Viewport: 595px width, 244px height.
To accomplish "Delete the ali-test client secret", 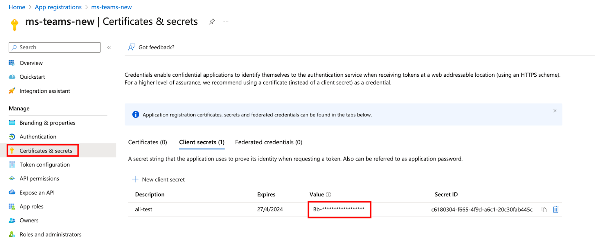I will (x=556, y=210).
